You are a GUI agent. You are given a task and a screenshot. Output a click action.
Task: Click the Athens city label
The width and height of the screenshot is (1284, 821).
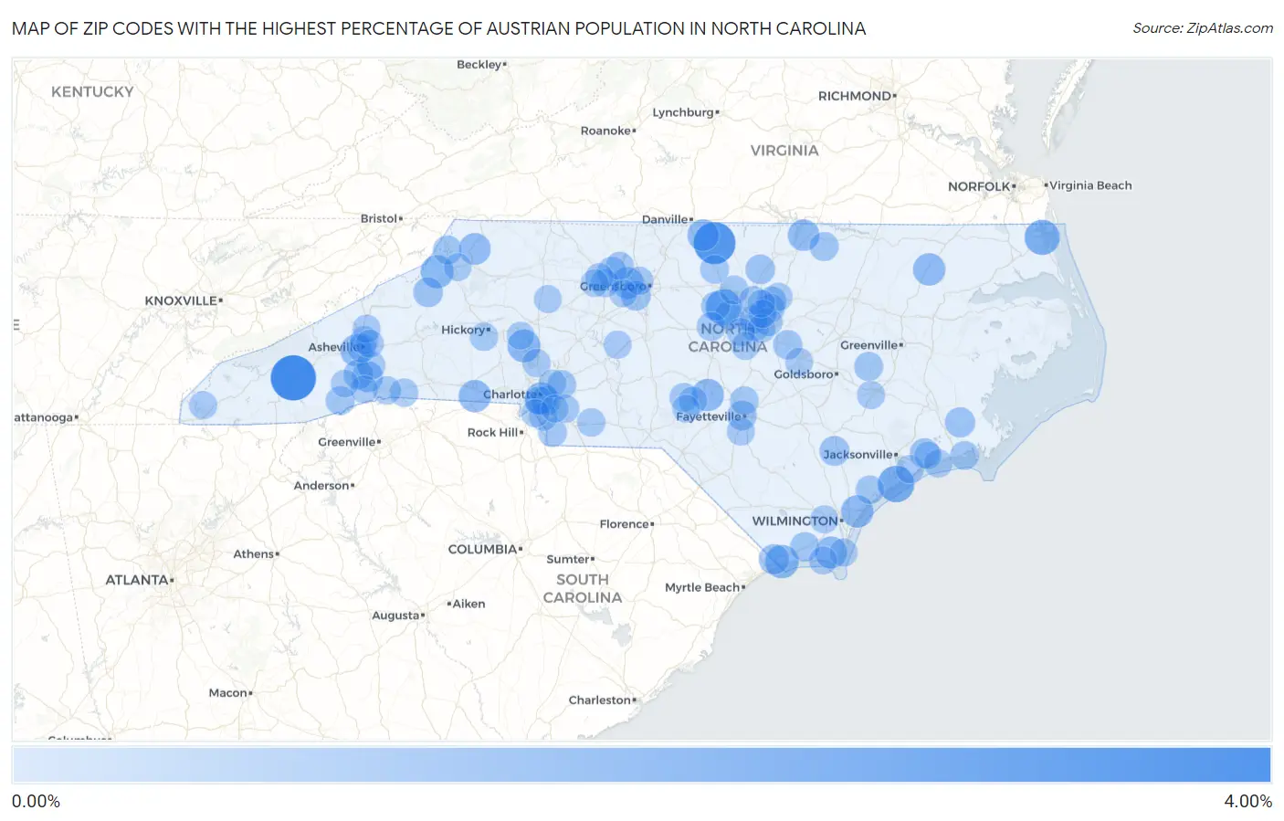pos(254,554)
